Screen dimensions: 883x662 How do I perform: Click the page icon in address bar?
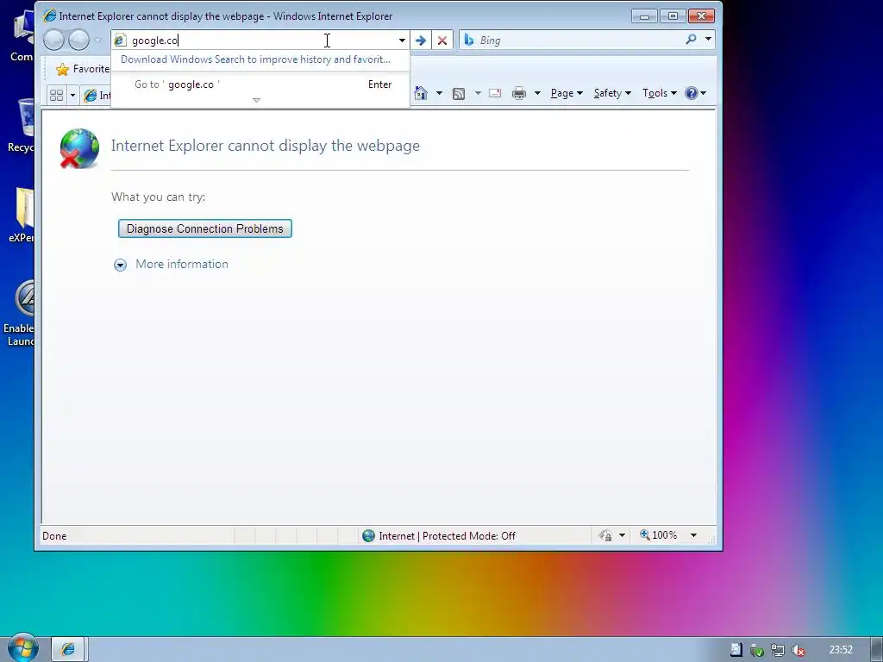[120, 40]
